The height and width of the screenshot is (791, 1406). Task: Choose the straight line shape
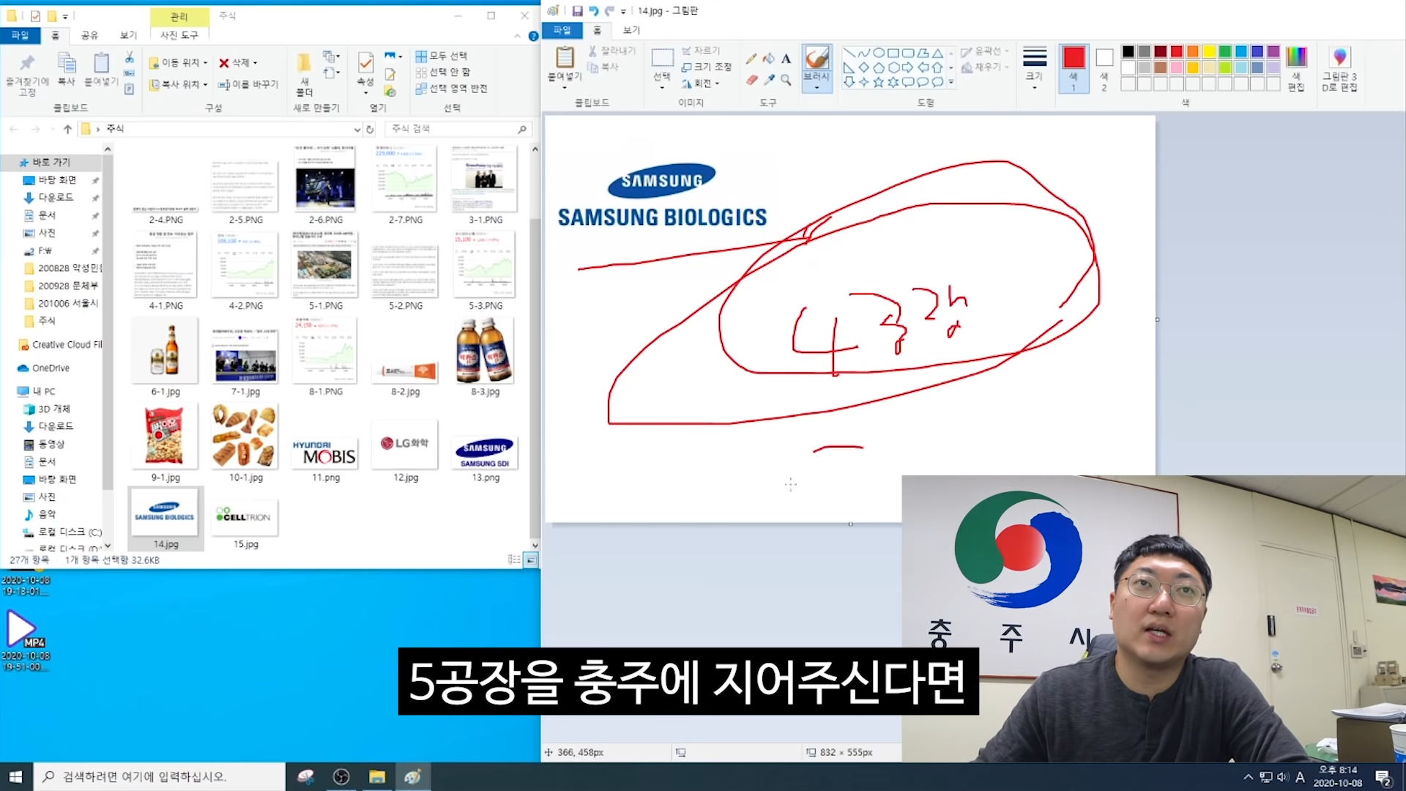[849, 53]
